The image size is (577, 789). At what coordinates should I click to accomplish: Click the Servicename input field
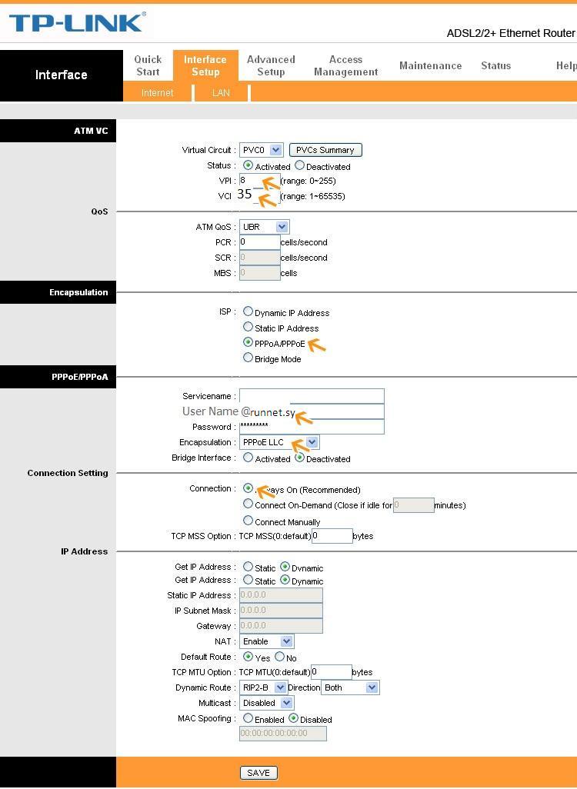click(x=312, y=396)
